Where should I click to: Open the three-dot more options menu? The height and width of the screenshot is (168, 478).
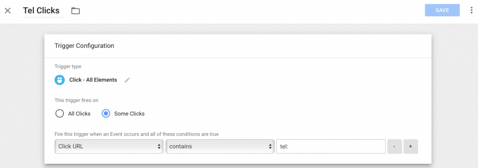point(471,10)
